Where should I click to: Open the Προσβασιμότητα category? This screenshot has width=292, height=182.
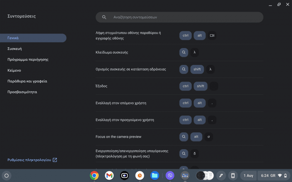click(22, 92)
